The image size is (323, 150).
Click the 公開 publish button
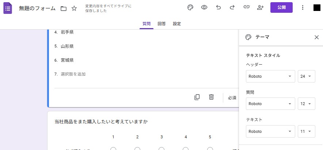tap(281, 8)
